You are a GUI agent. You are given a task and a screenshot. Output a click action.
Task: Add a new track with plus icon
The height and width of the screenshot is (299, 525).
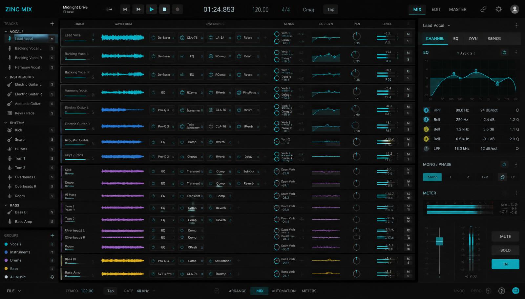tap(52, 24)
